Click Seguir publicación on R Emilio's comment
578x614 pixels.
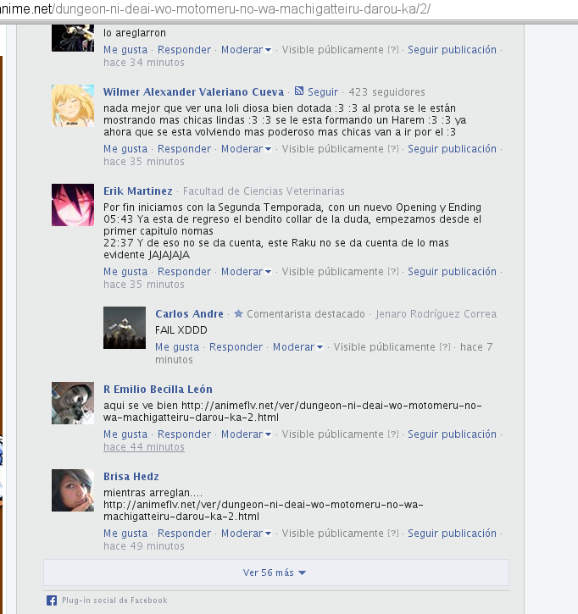(452, 434)
